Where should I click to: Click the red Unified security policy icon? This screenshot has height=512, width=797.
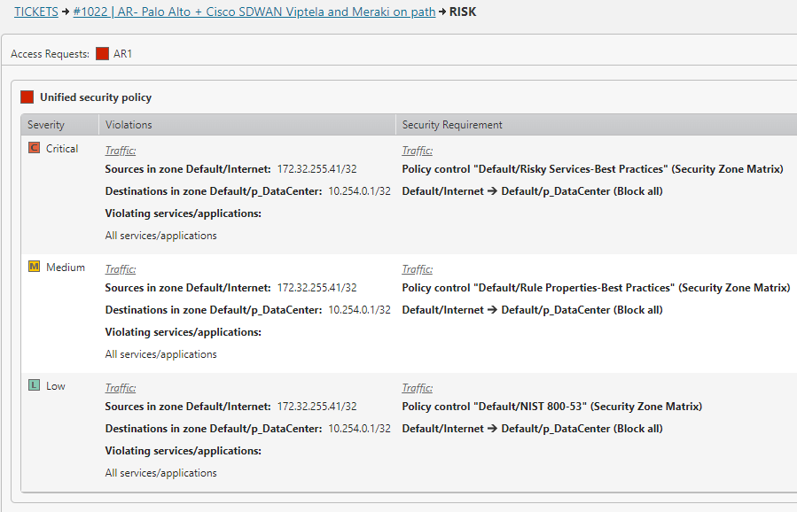(27, 97)
